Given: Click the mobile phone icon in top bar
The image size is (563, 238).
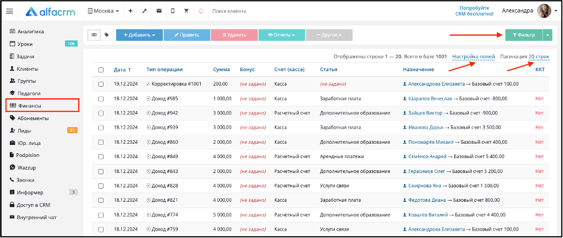Looking at the screenshot, I should 172,11.
